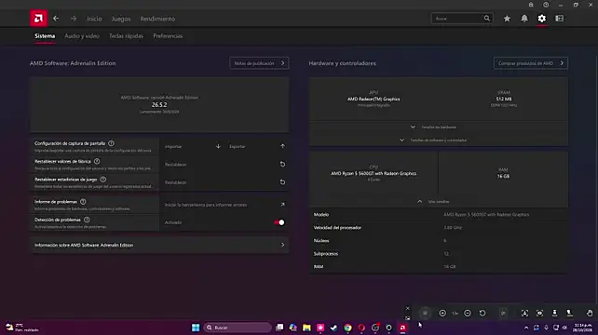Click the zoom in plus icon in overlay toolbar
Image resolution: width=598 pixels, height=335 pixels.
coord(442,313)
